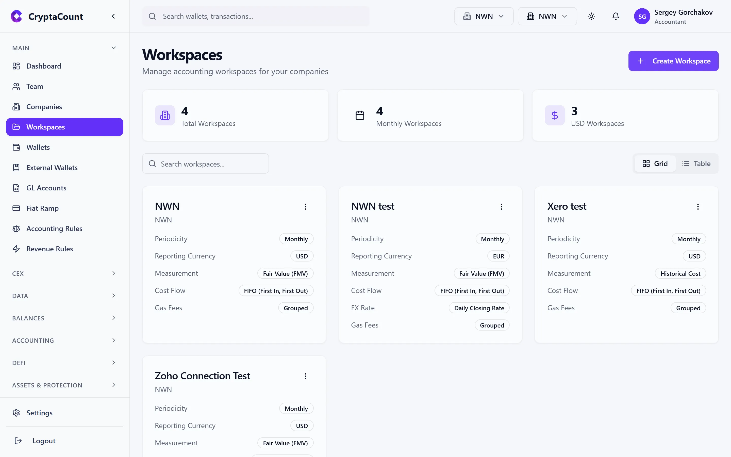
Task: Open Revenue Rules from sidebar
Action: 49,249
